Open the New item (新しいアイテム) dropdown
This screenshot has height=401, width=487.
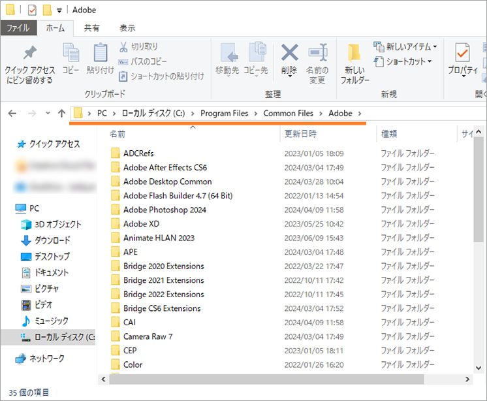[x=405, y=47]
